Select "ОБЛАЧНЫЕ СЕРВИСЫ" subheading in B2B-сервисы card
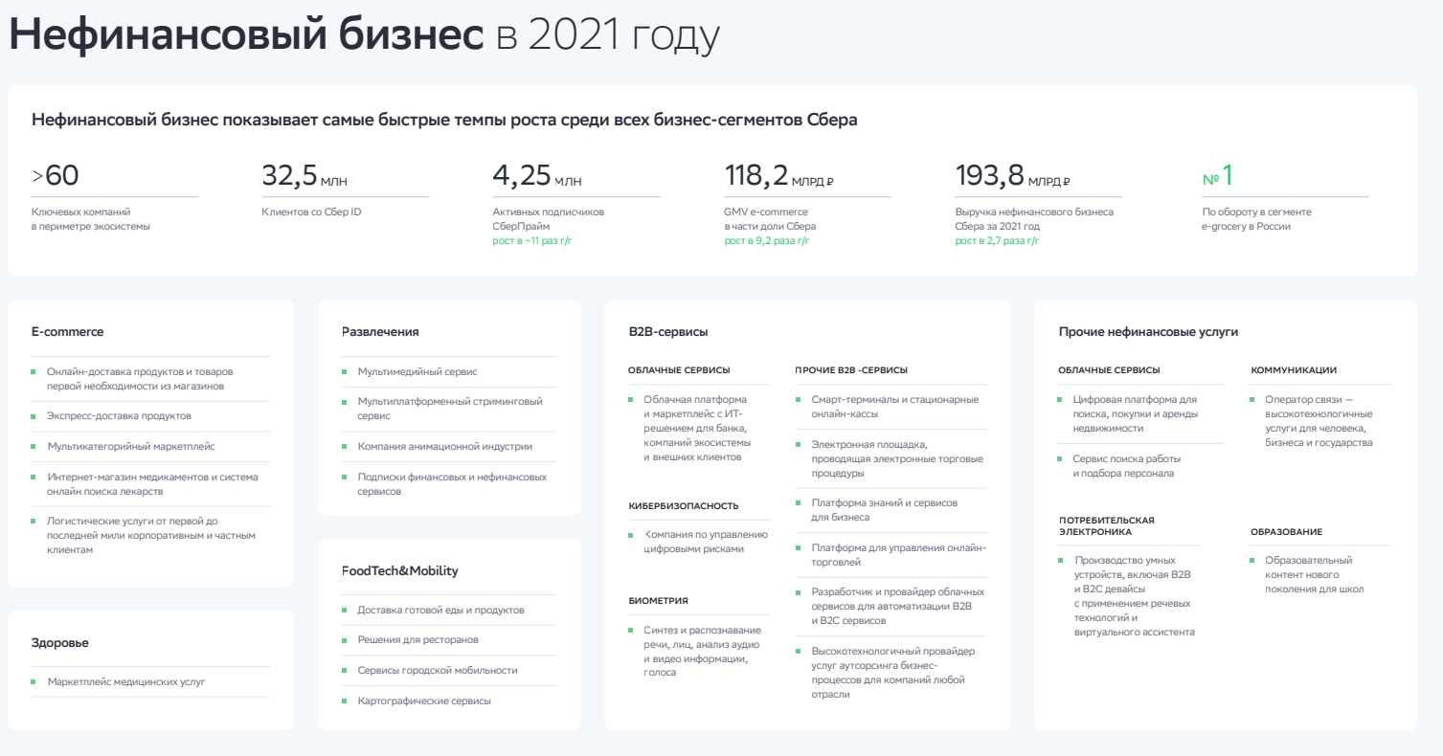The height and width of the screenshot is (756, 1443). point(679,370)
